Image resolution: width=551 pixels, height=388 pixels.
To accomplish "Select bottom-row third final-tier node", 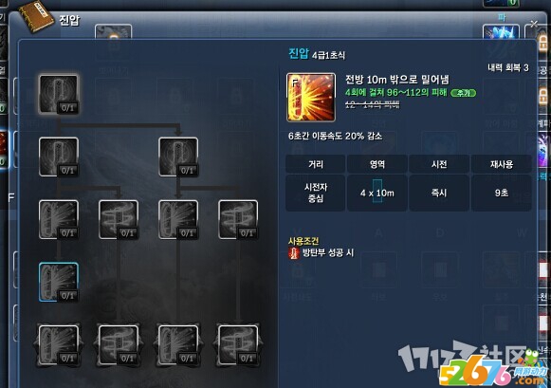I will 178,344.
